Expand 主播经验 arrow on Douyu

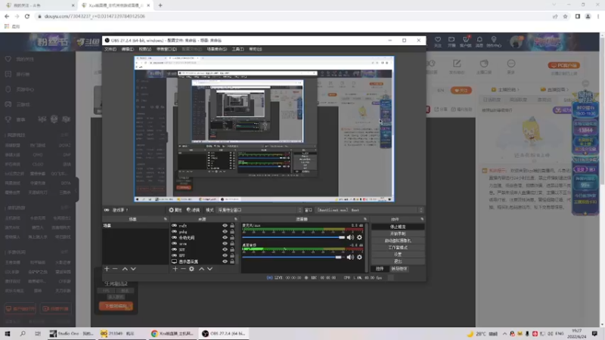pos(518,90)
